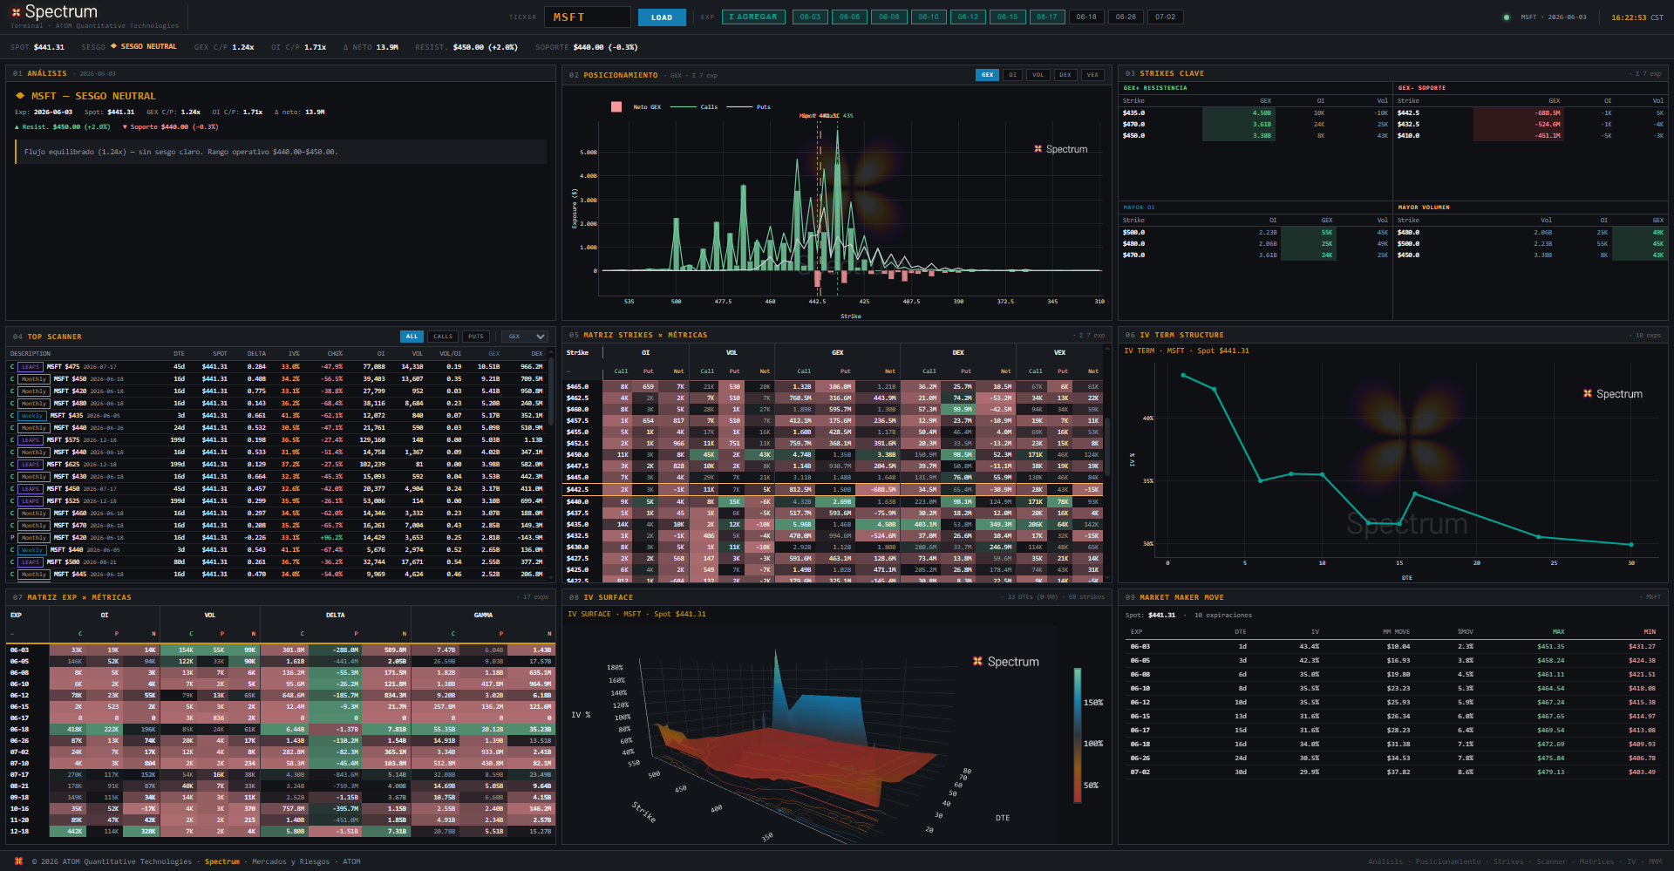Switch Posicionamiento chart to VEX tab
The width and height of the screenshot is (1674, 871).
tap(1092, 75)
